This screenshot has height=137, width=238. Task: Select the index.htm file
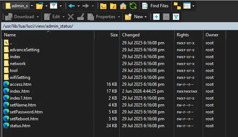(x=20, y=91)
